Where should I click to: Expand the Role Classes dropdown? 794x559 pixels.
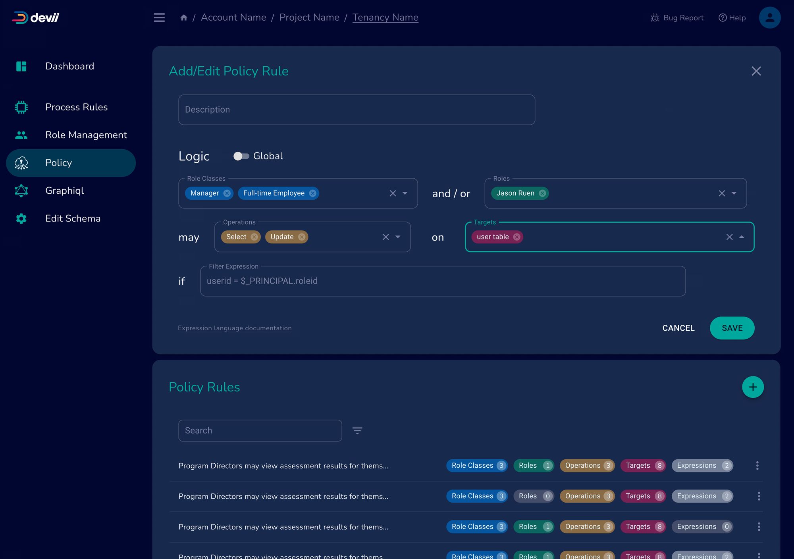(x=405, y=193)
